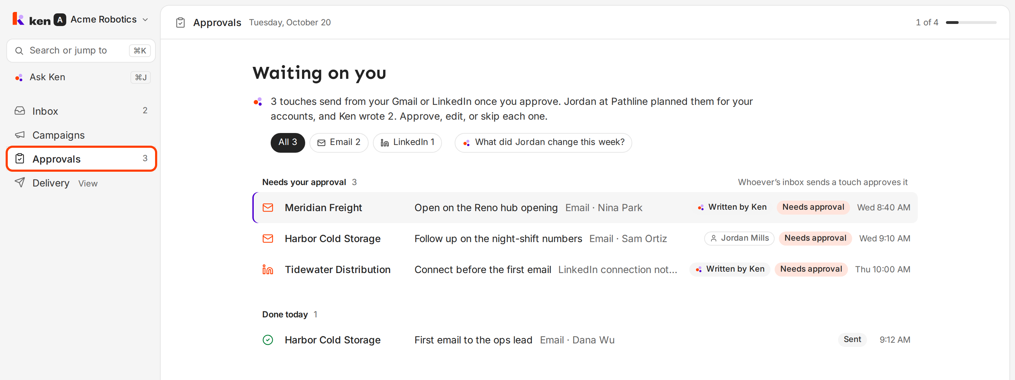The width and height of the screenshot is (1015, 380).
Task: Click the LinkedIn icon in the Tidewater Distribution row
Action: click(268, 270)
